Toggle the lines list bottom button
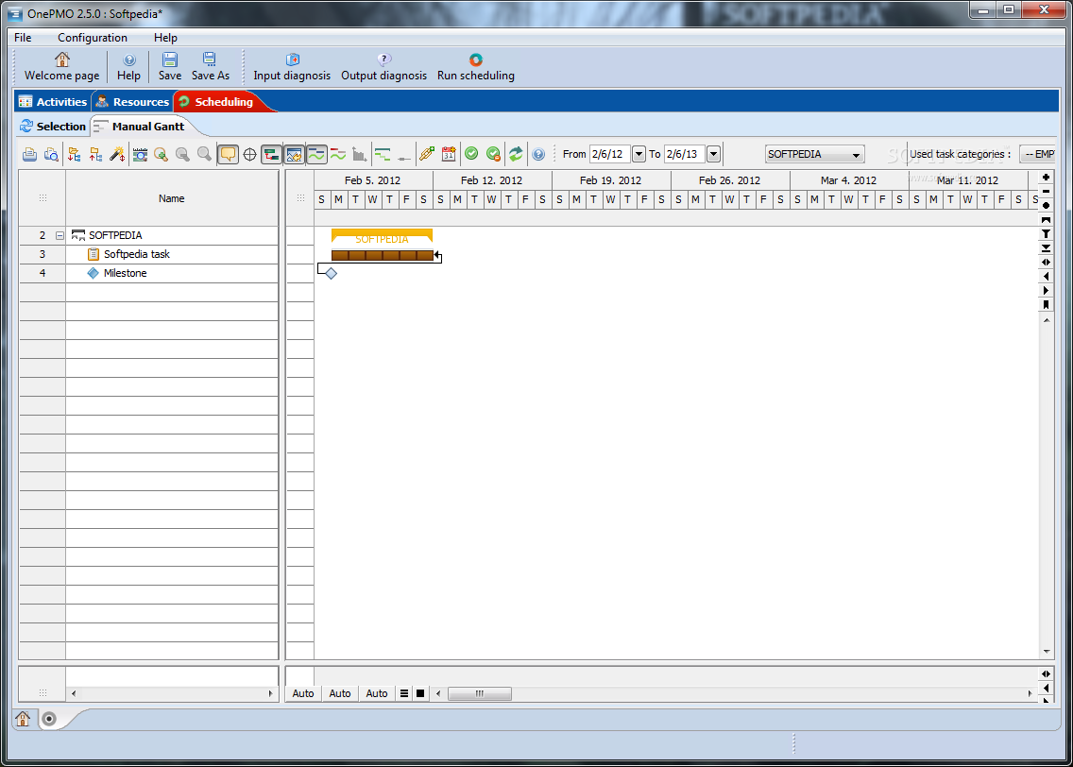 click(x=404, y=693)
